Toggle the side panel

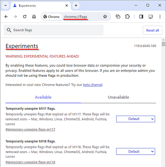click(141, 17)
